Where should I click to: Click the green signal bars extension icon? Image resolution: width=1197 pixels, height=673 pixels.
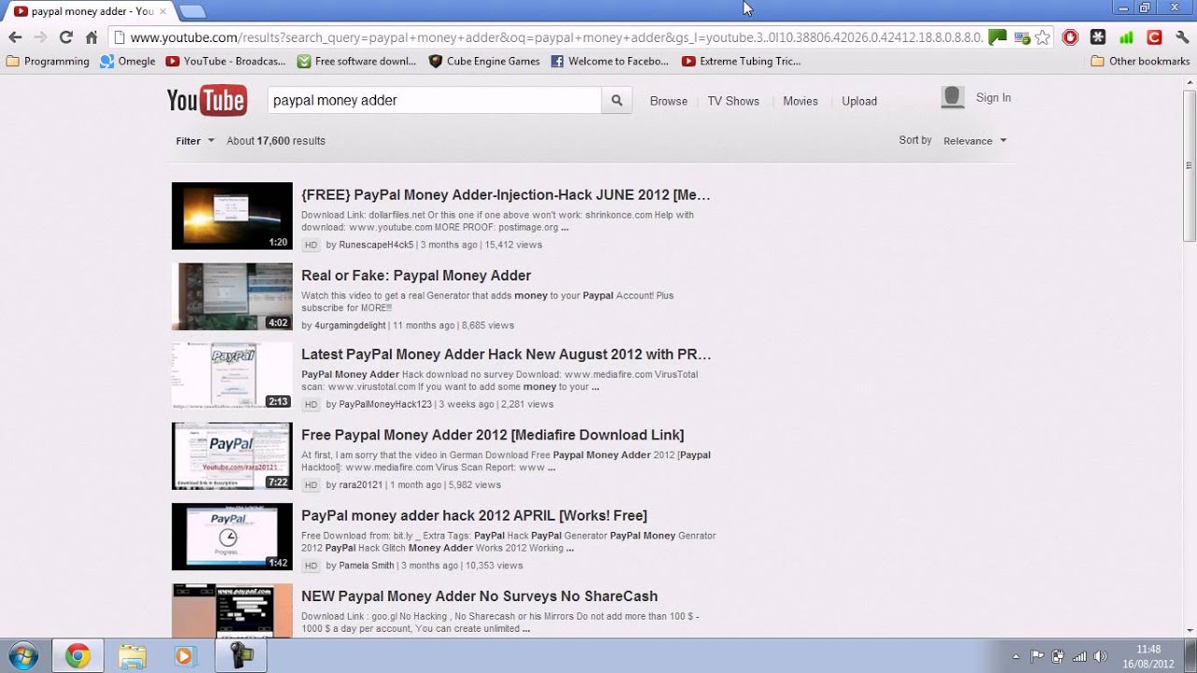click(1126, 37)
